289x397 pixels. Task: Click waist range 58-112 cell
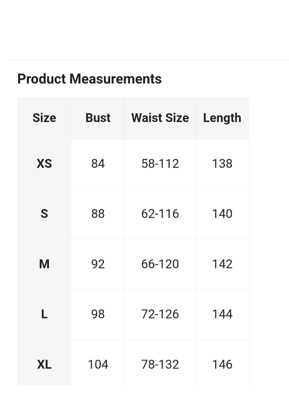160,164
